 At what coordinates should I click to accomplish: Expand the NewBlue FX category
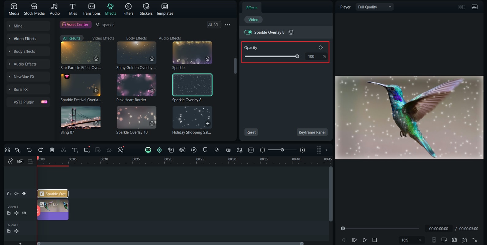pyautogui.click(x=28, y=77)
